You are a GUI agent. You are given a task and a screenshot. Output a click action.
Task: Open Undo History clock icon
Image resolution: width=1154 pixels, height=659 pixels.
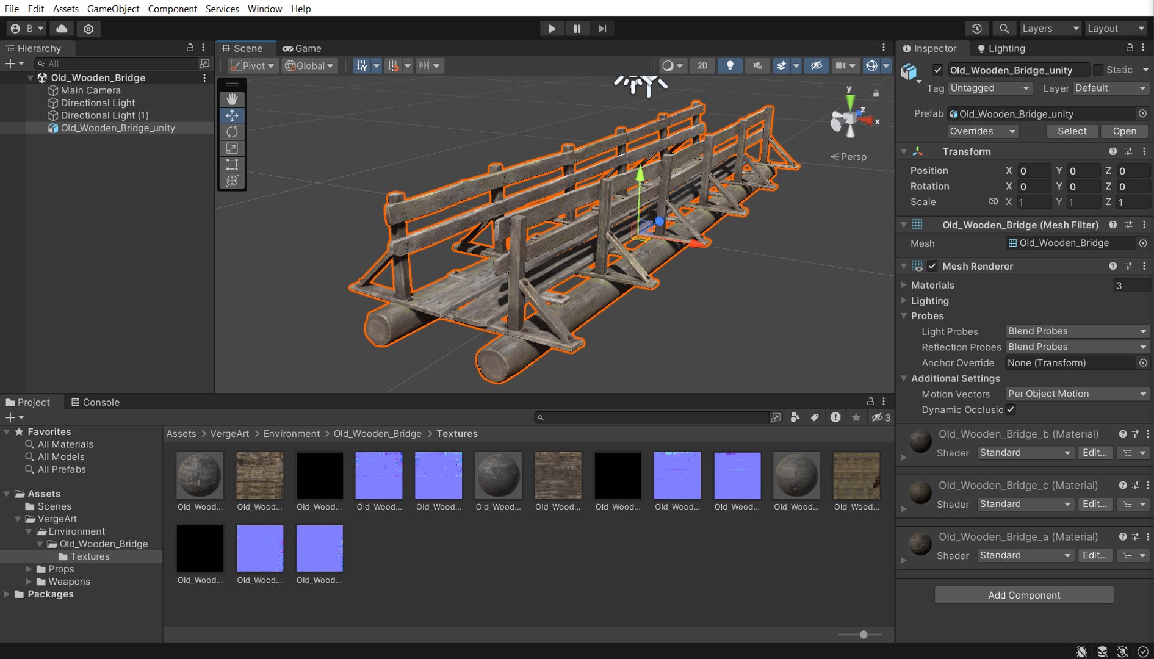[976, 29]
